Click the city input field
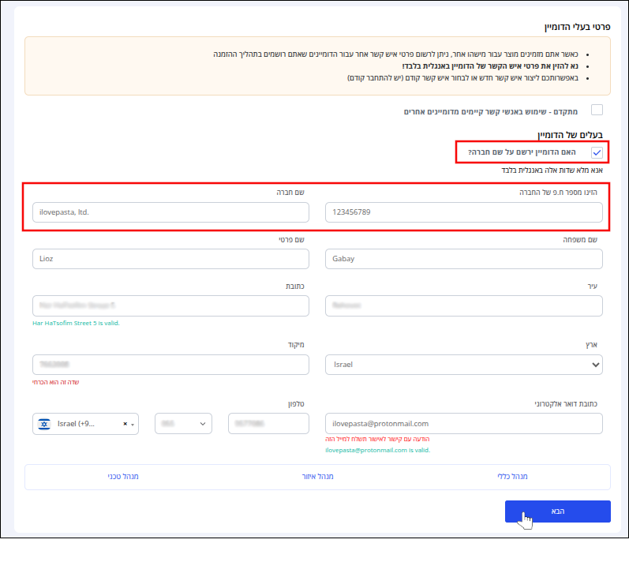The image size is (629, 562). [464, 305]
